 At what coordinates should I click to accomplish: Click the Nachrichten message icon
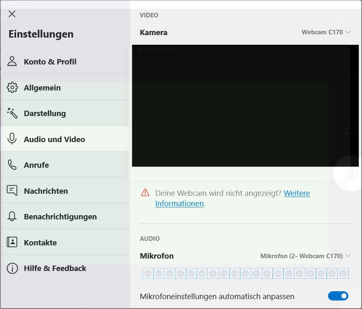[12, 190]
